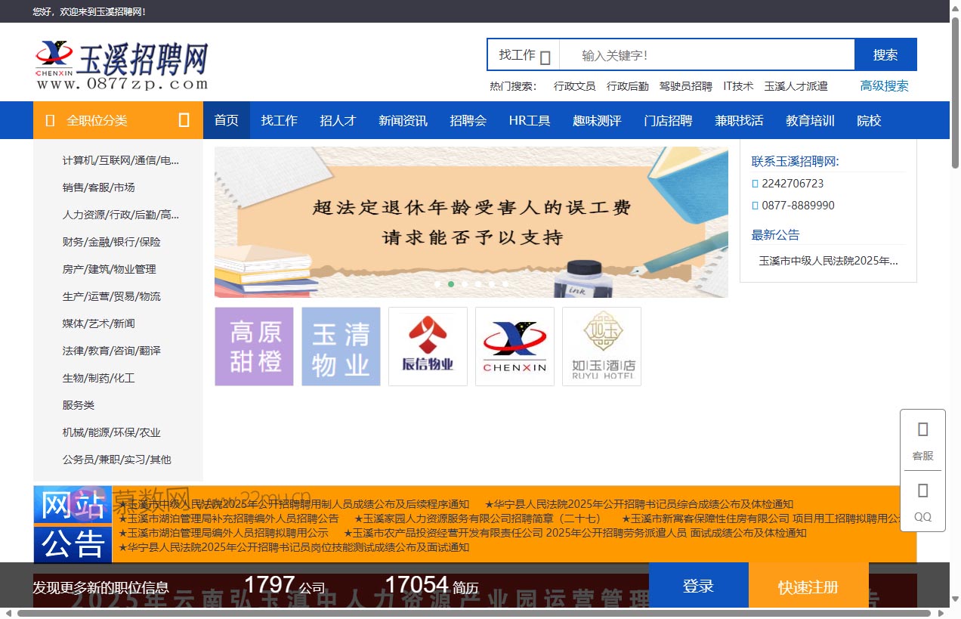Image resolution: width=961 pixels, height=619 pixels.
Task: Click the QQ icon in the floating sidebar
Action: pyautogui.click(x=922, y=501)
